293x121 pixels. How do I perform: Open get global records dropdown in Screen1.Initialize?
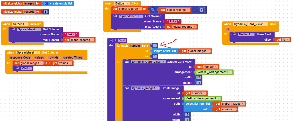pos(92,40)
